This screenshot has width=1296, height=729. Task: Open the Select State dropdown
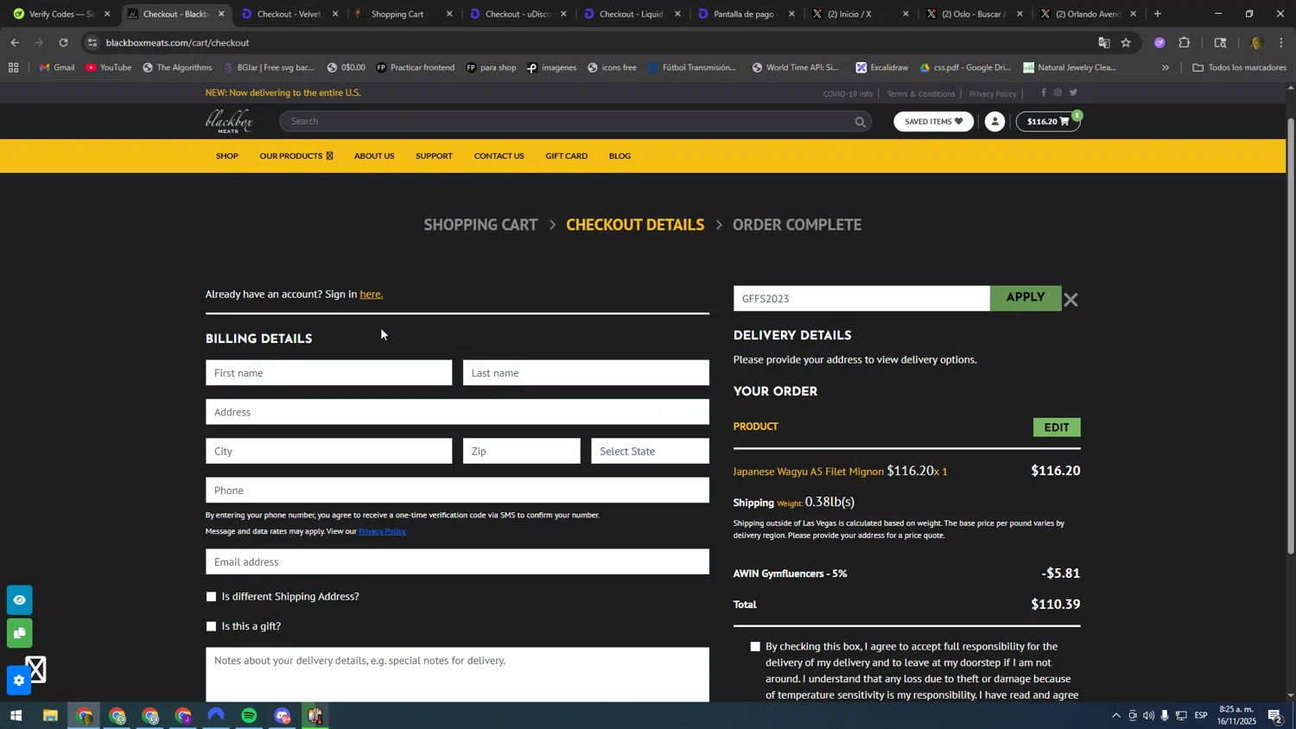pos(650,451)
